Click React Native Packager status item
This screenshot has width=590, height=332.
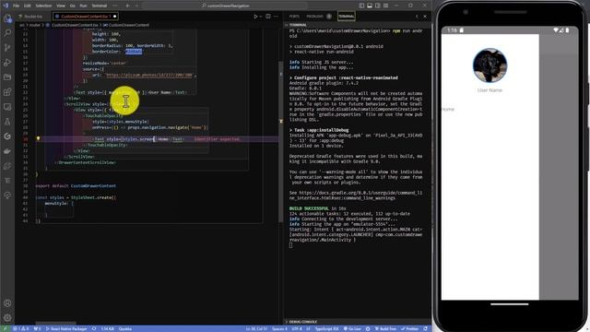[x=66, y=329]
